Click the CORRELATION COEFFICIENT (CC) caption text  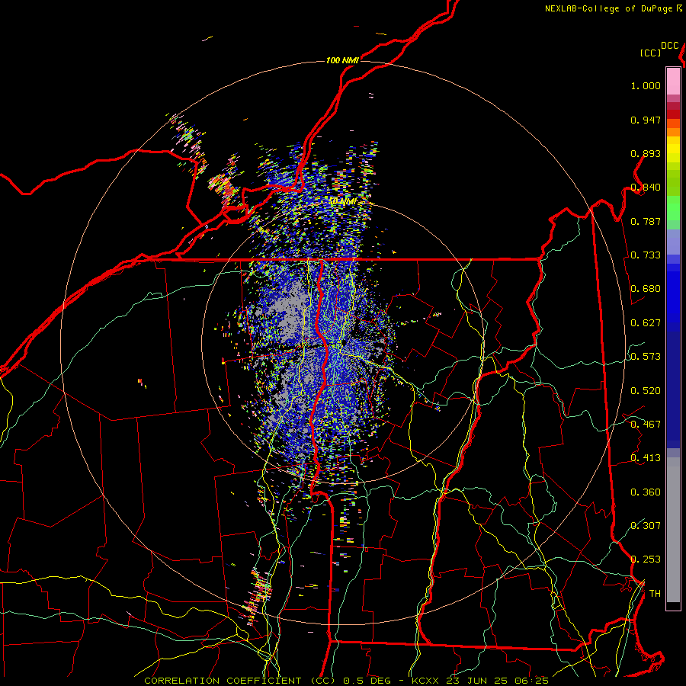pos(240,681)
